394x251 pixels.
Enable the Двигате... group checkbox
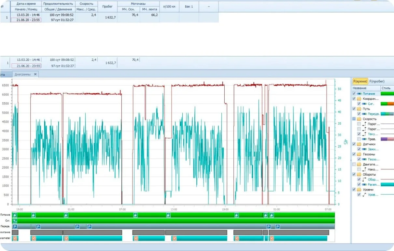[354, 164]
